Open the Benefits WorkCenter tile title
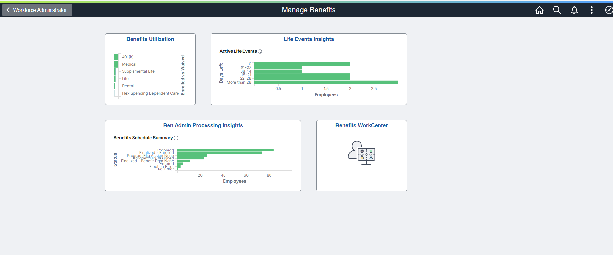Image resolution: width=613 pixels, height=255 pixels. pyautogui.click(x=361, y=125)
